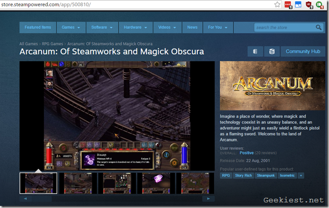Click the blue window extension icon

[298, 5]
